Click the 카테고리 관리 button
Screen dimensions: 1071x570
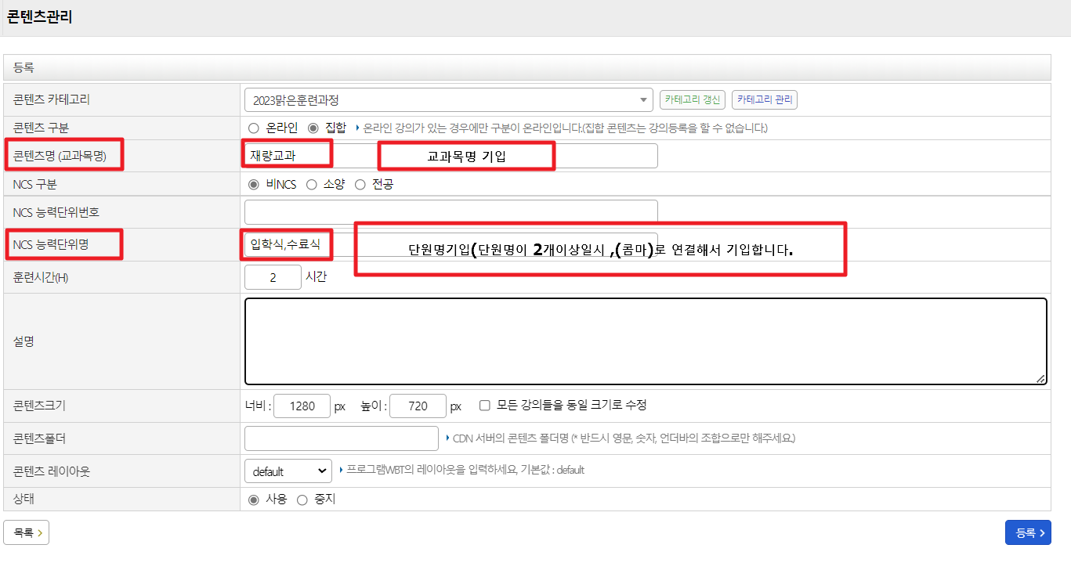764,99
